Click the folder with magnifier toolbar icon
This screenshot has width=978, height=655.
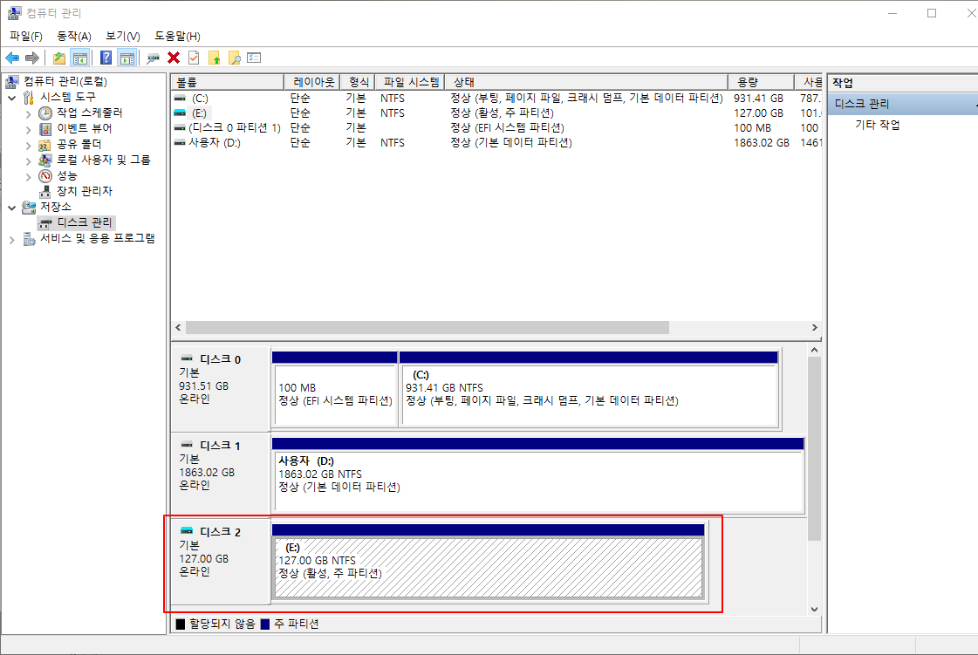pos(235,58)
